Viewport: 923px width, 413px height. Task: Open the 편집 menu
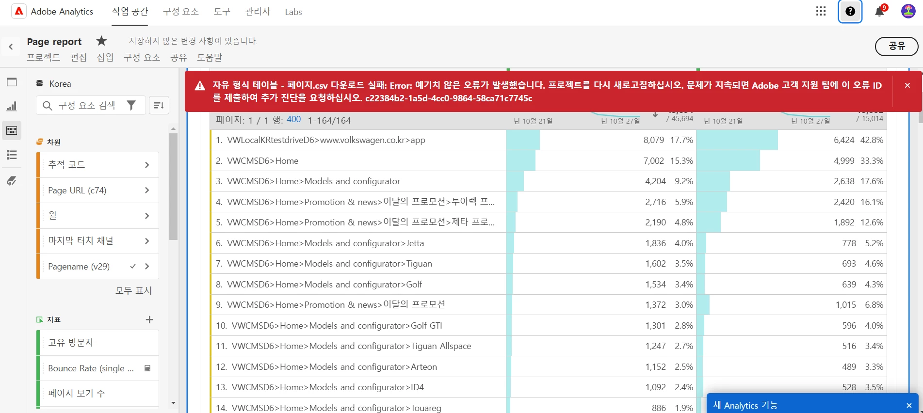[x=79, y=57]
